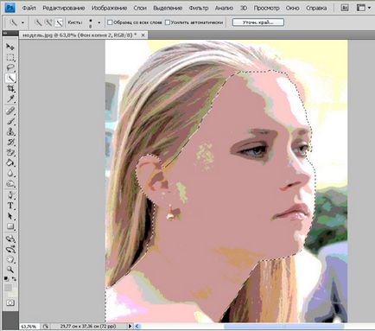Click the 'Уточн. край...' button
The image size is (375, 331).
coord(258,22)
